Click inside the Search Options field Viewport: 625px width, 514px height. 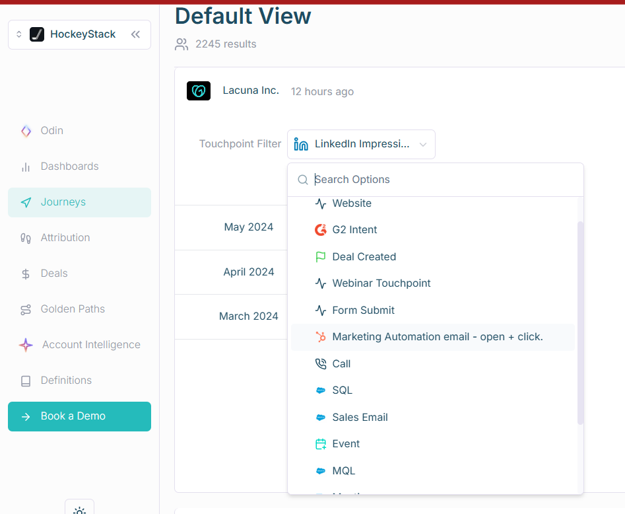[396, 179]
